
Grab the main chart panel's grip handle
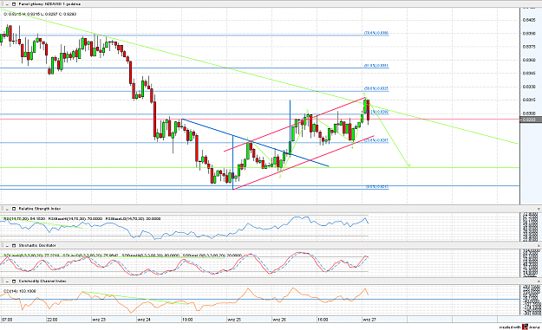tap(2, 4)
